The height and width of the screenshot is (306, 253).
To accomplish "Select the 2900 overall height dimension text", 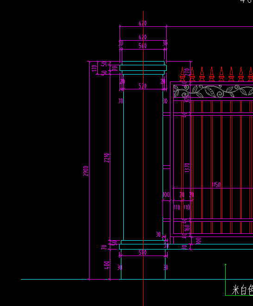I will (86, 171).
